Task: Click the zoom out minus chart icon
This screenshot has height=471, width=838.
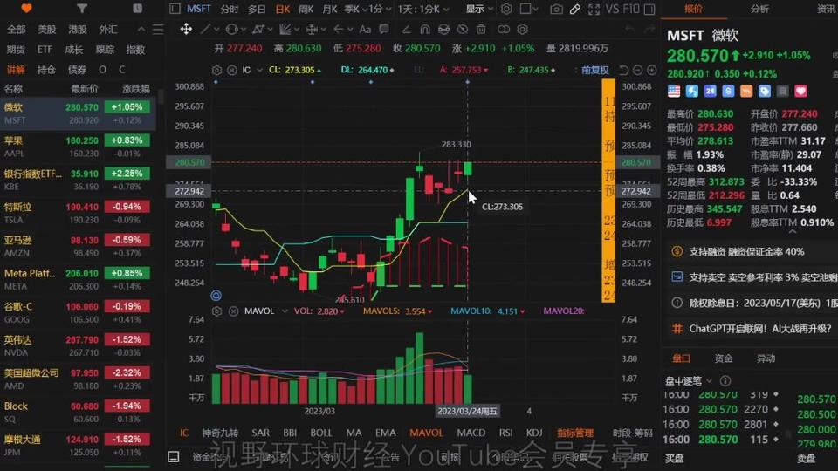Action: [637, 70]
